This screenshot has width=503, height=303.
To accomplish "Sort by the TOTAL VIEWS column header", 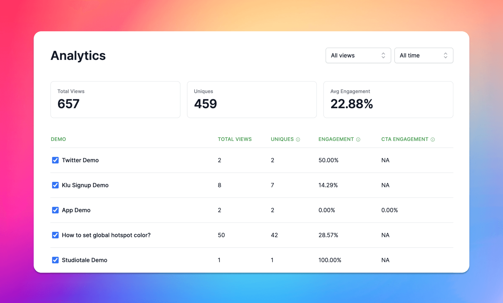I will [x=235, y=139].
